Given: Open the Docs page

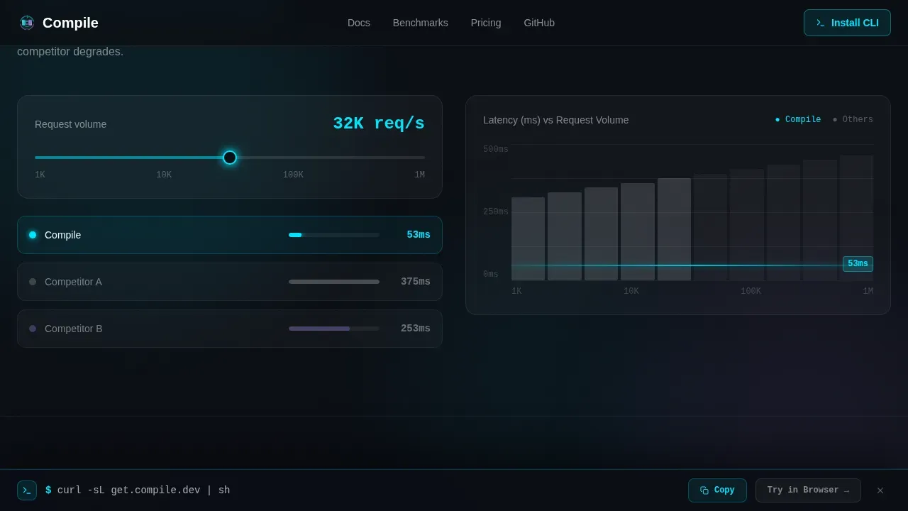Looking at the screenshot, I should (x=359, y=23).
